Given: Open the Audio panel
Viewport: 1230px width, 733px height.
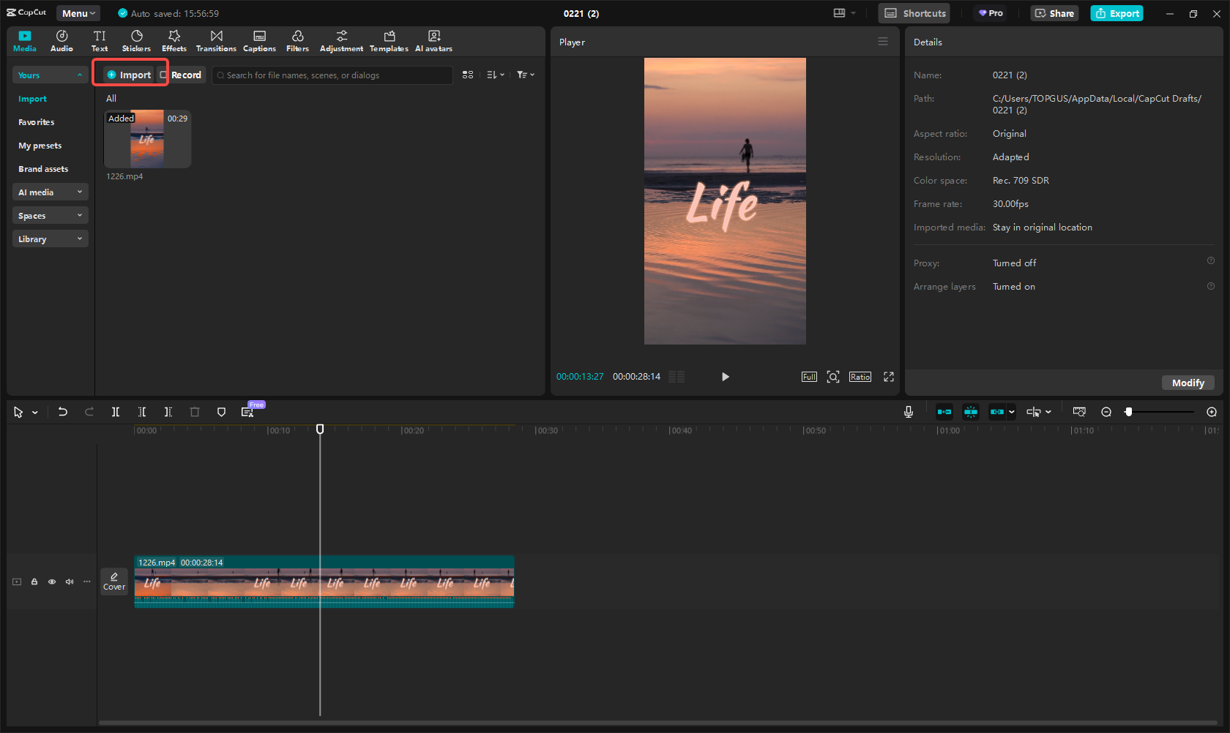Looking at the screenshot, I should (x=61, y=40).
